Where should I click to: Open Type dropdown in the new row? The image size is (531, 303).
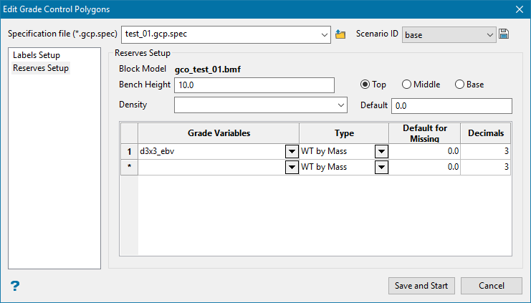coord(381,167)
